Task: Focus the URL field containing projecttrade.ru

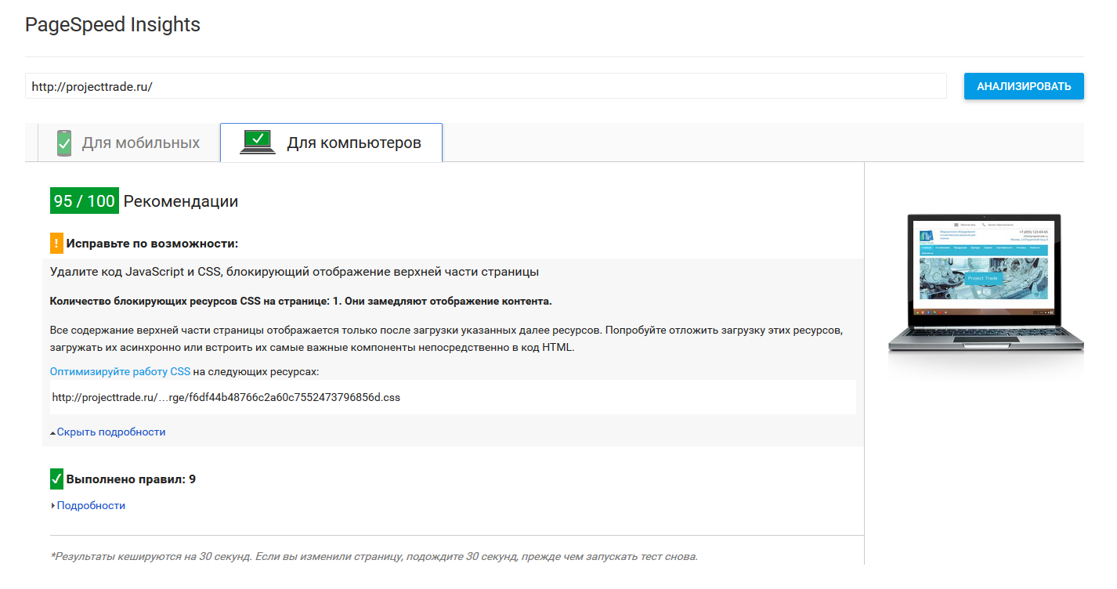Action: [486, 86]
